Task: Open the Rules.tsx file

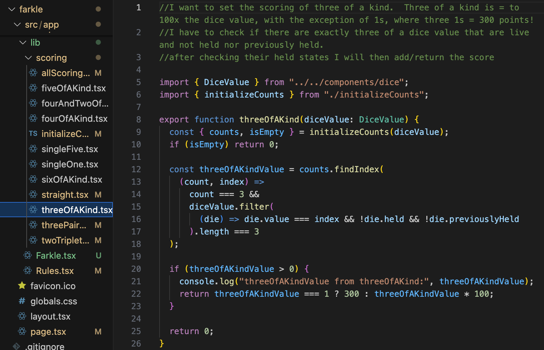Action: (x=55, y=271)
